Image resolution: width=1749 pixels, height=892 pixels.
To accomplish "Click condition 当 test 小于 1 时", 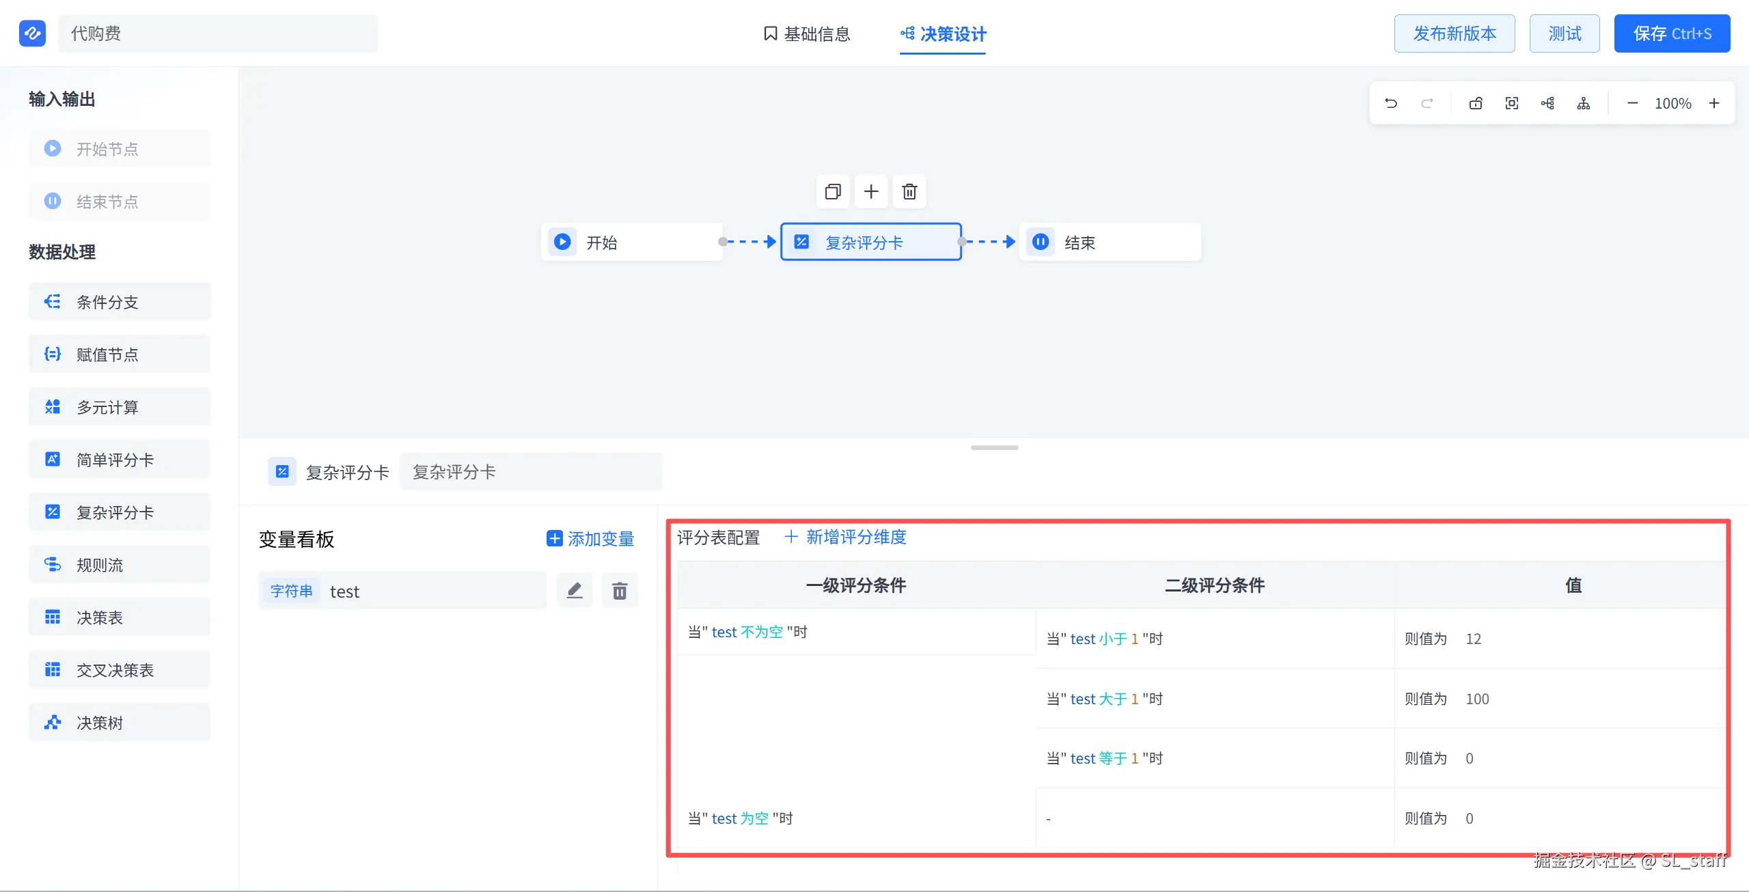I will 1105,639.
